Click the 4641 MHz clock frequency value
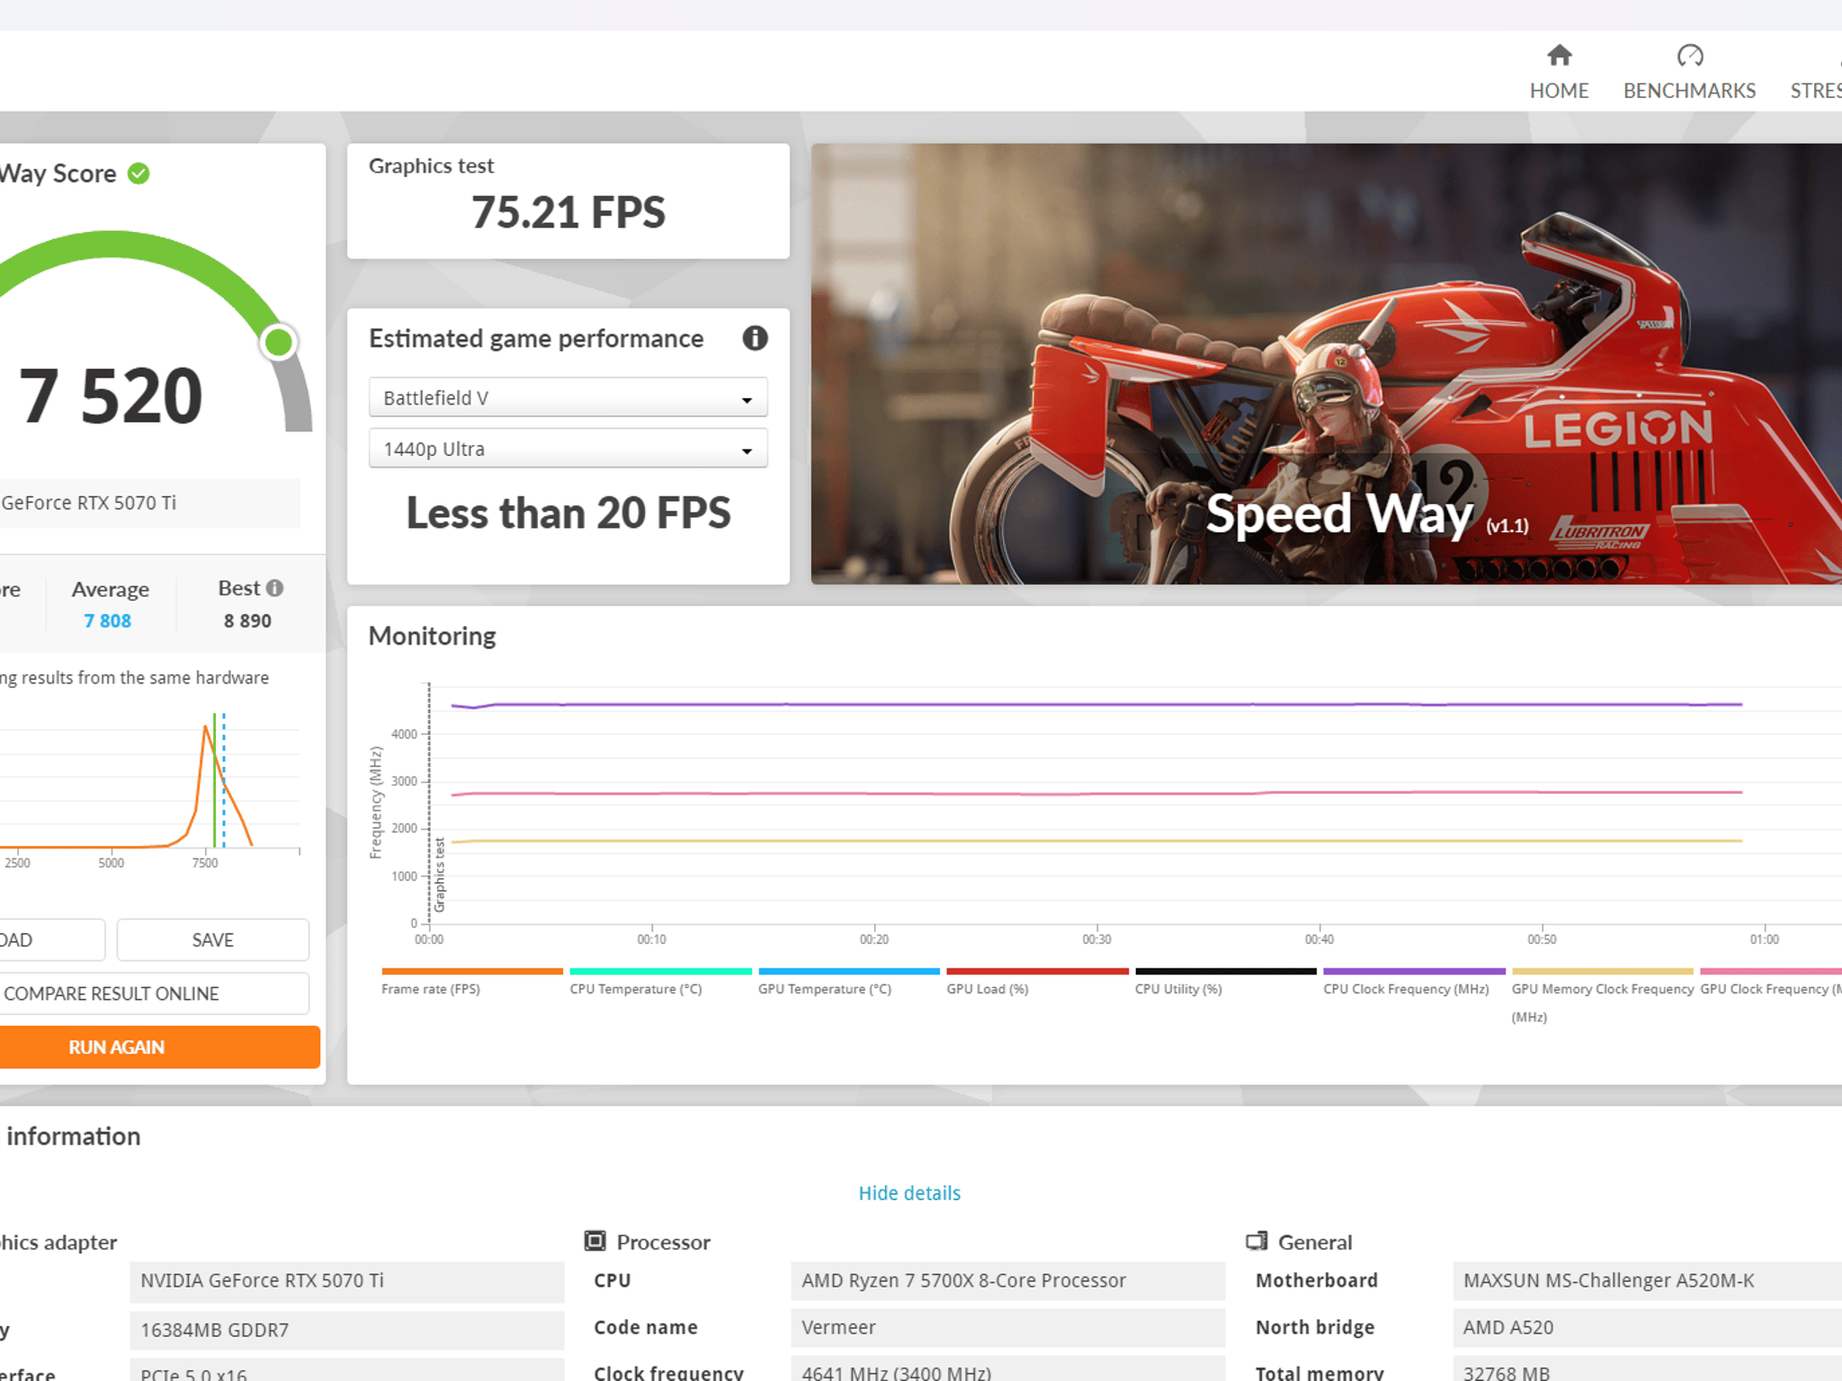Image resolution: width=1842 pixels, height=1381 pixels. [1007, 1370]
